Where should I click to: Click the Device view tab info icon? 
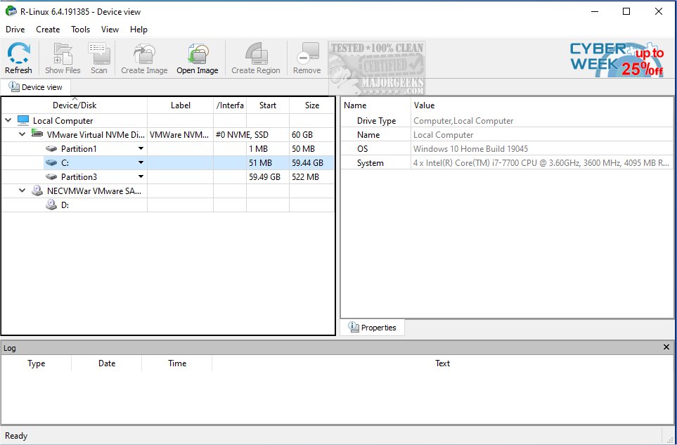(x=13, y=86)
